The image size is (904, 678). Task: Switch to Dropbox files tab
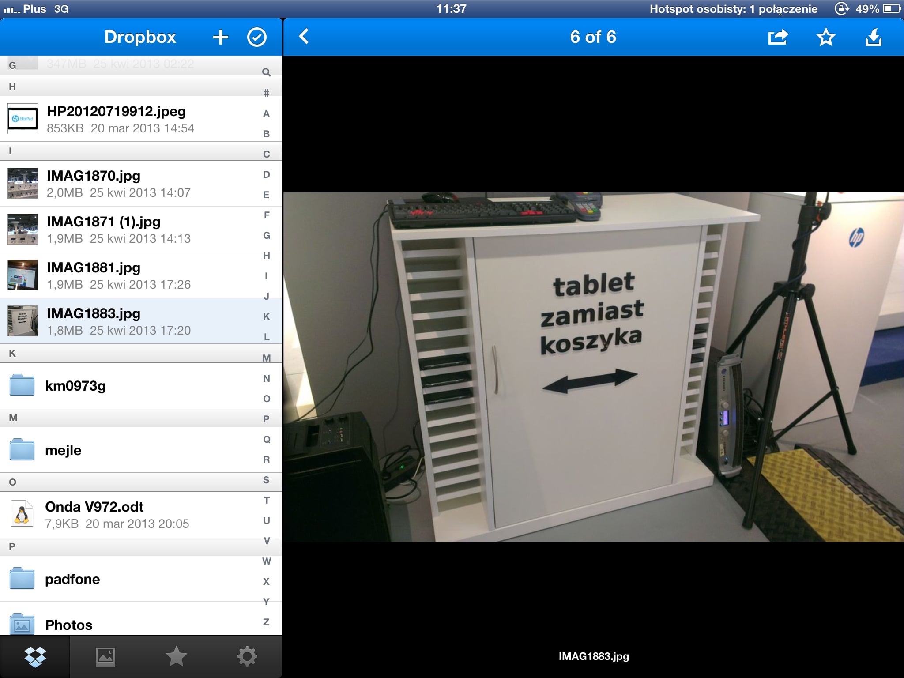pyautogui.click(x=35, y=657)
